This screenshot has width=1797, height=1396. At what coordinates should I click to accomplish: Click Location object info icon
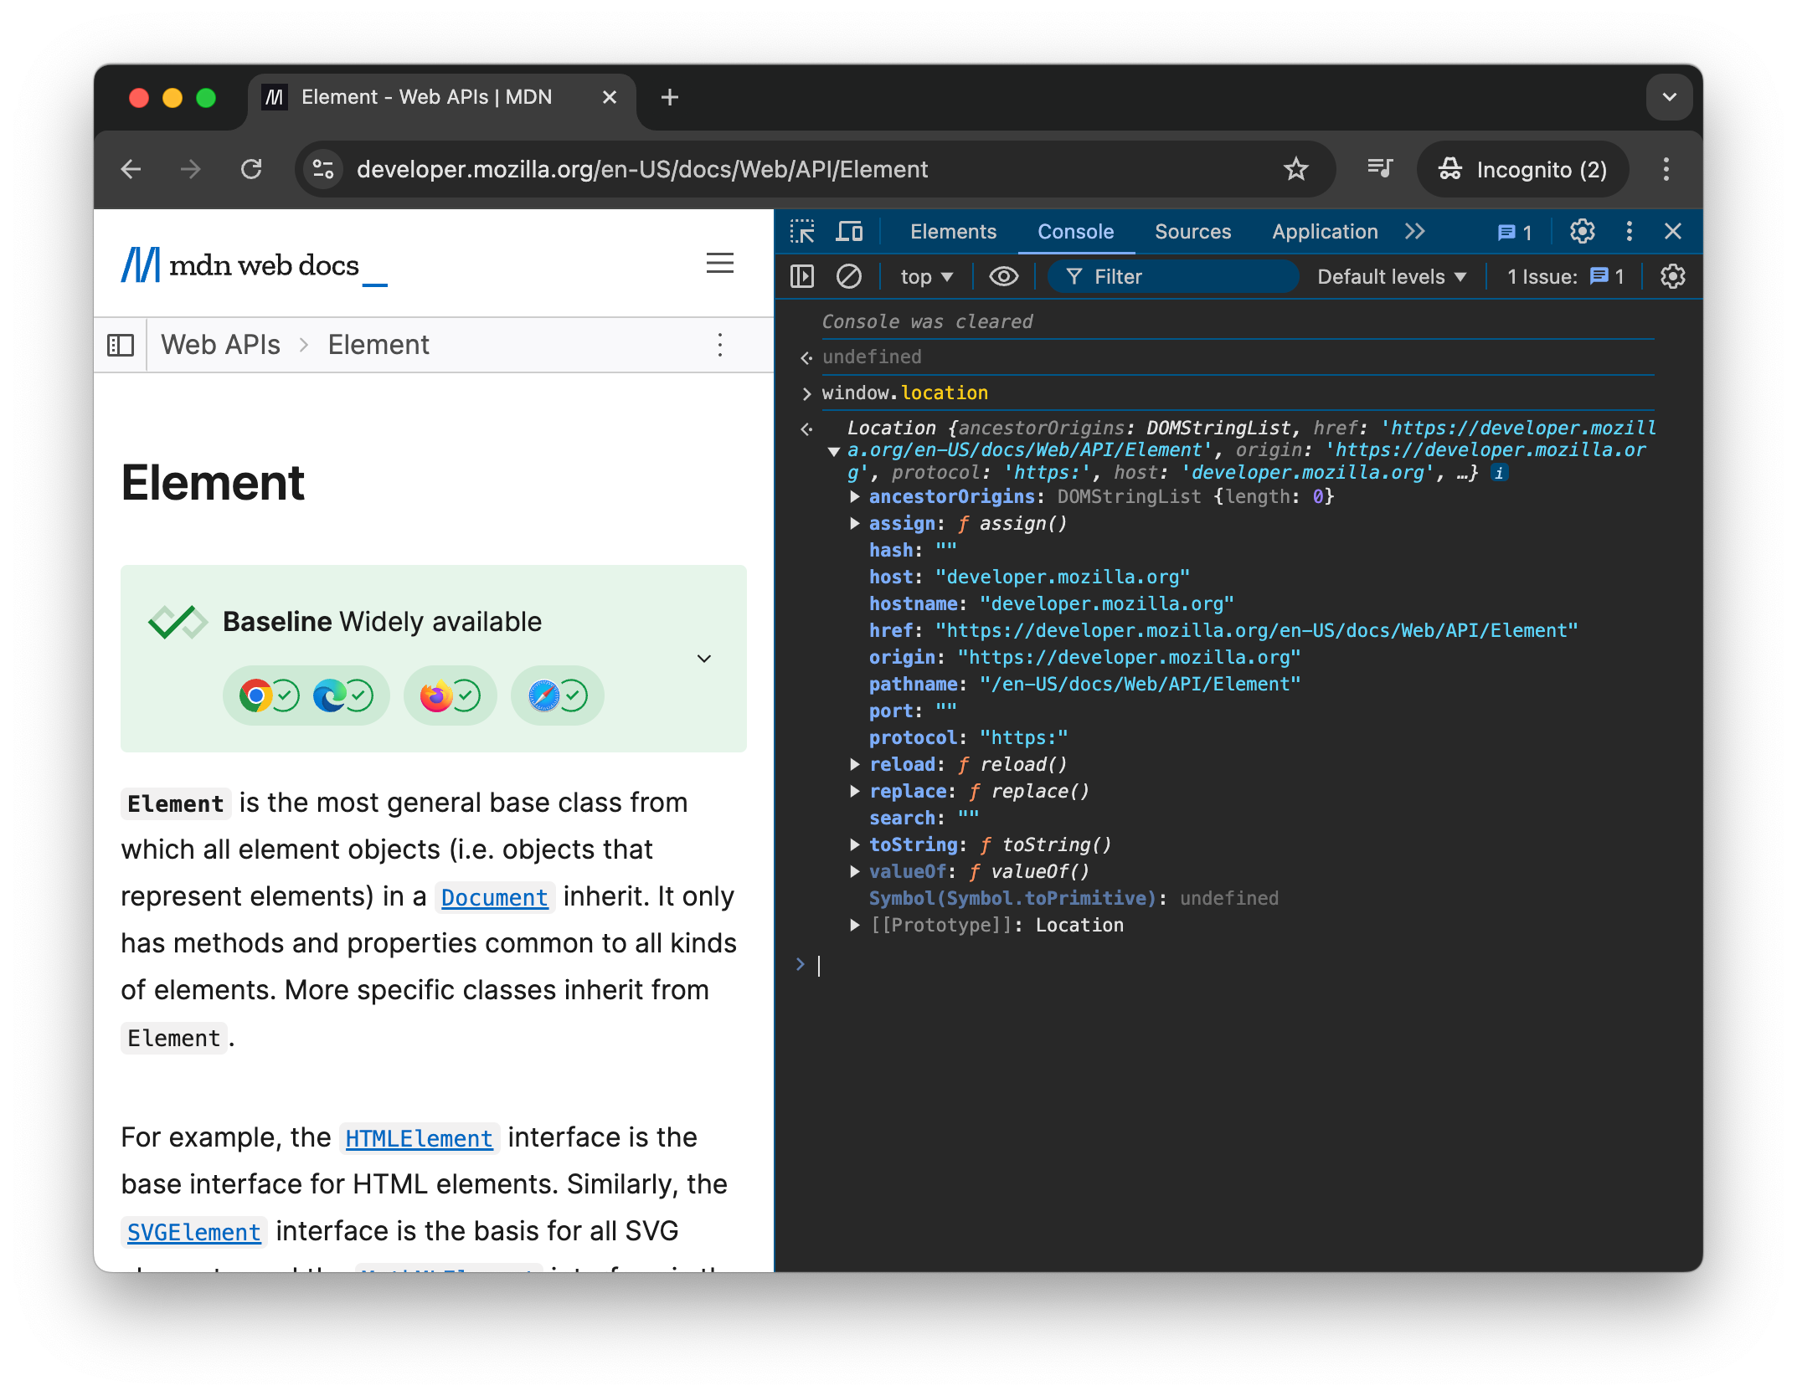point(1499,474)
